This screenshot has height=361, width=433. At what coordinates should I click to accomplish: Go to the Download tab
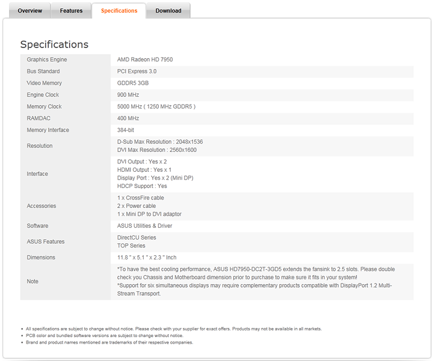pos(168,11)
